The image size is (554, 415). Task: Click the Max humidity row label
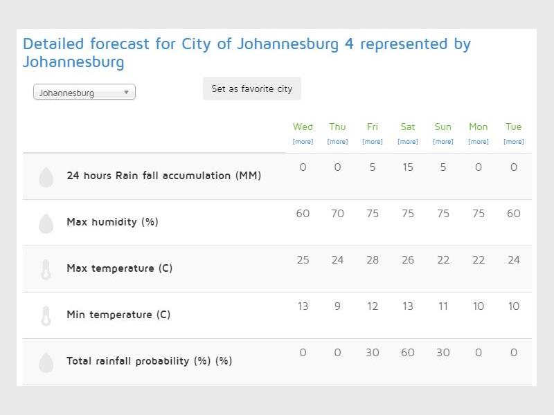[x=112, y=222]
